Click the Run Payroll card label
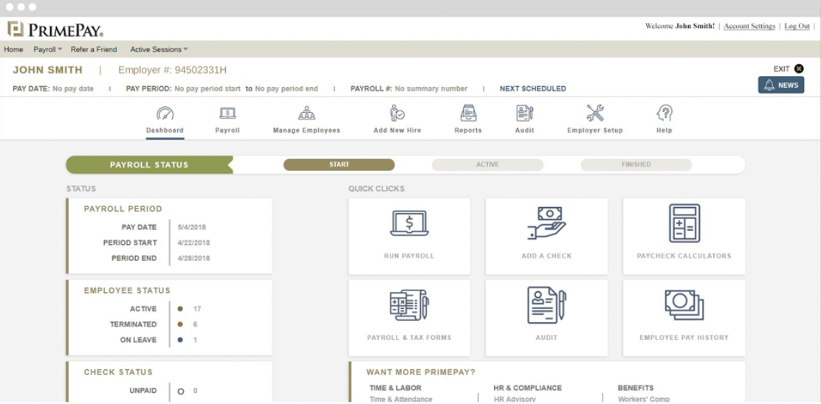 [409, 256]
